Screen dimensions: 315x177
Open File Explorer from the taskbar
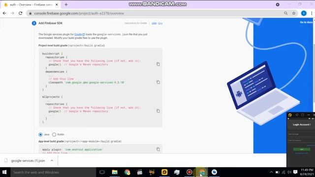115,172
